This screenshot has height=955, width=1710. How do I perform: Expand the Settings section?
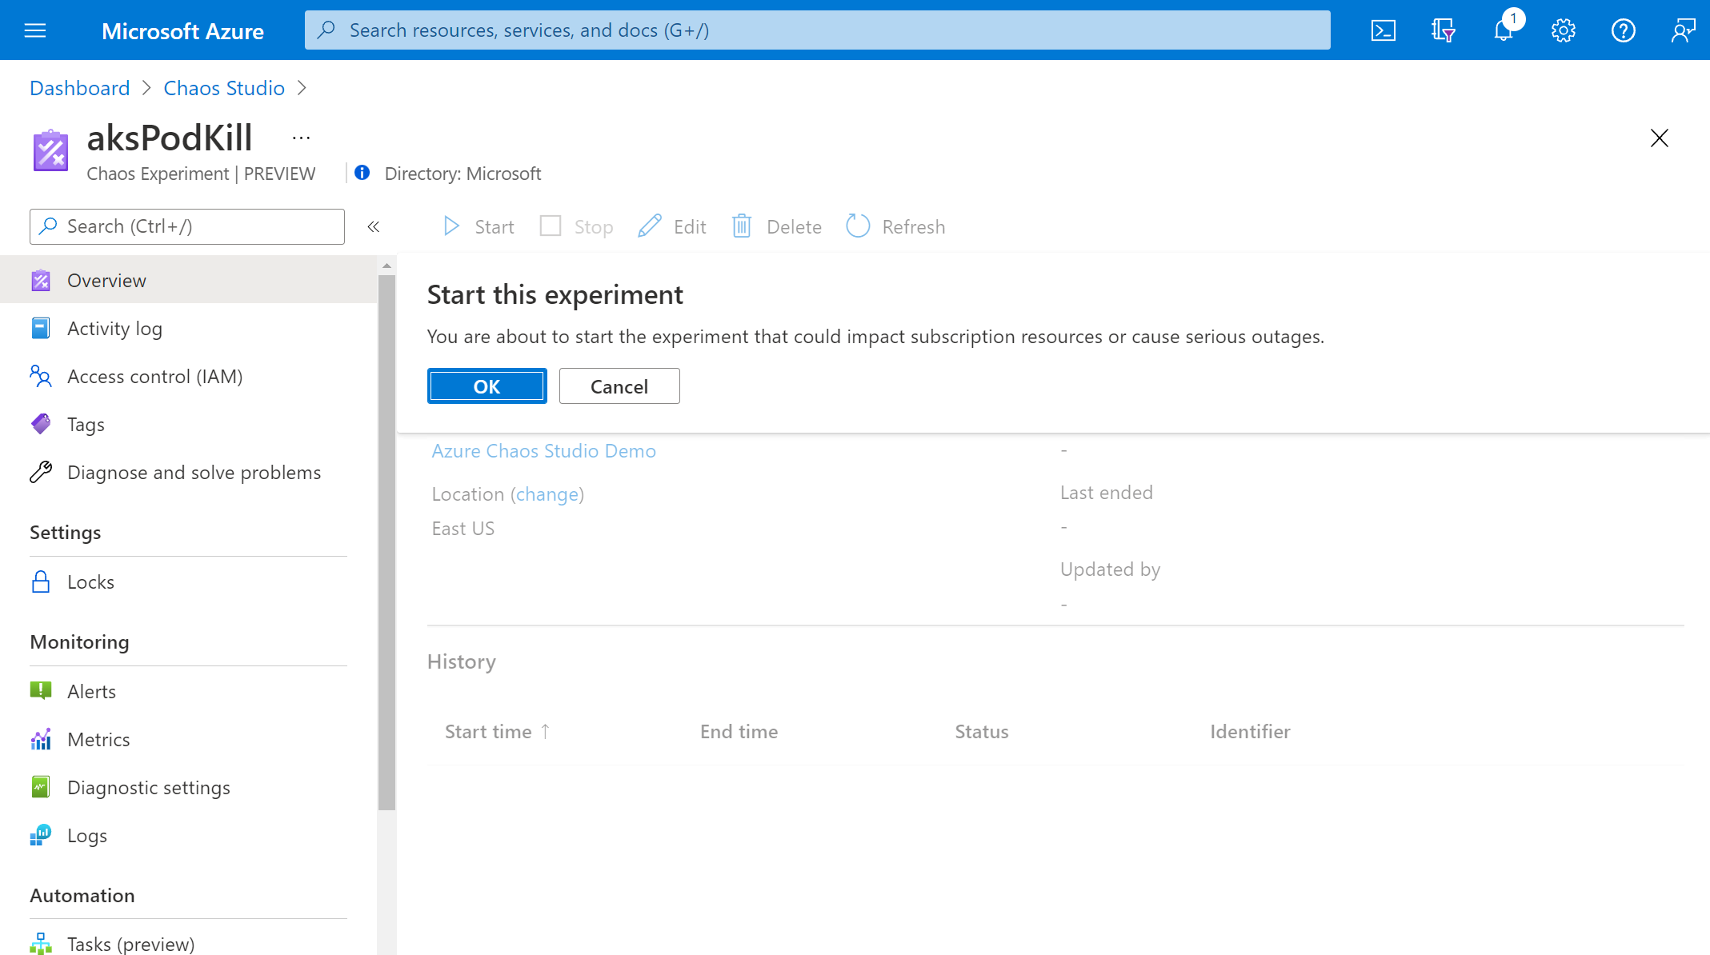point(66,531)
